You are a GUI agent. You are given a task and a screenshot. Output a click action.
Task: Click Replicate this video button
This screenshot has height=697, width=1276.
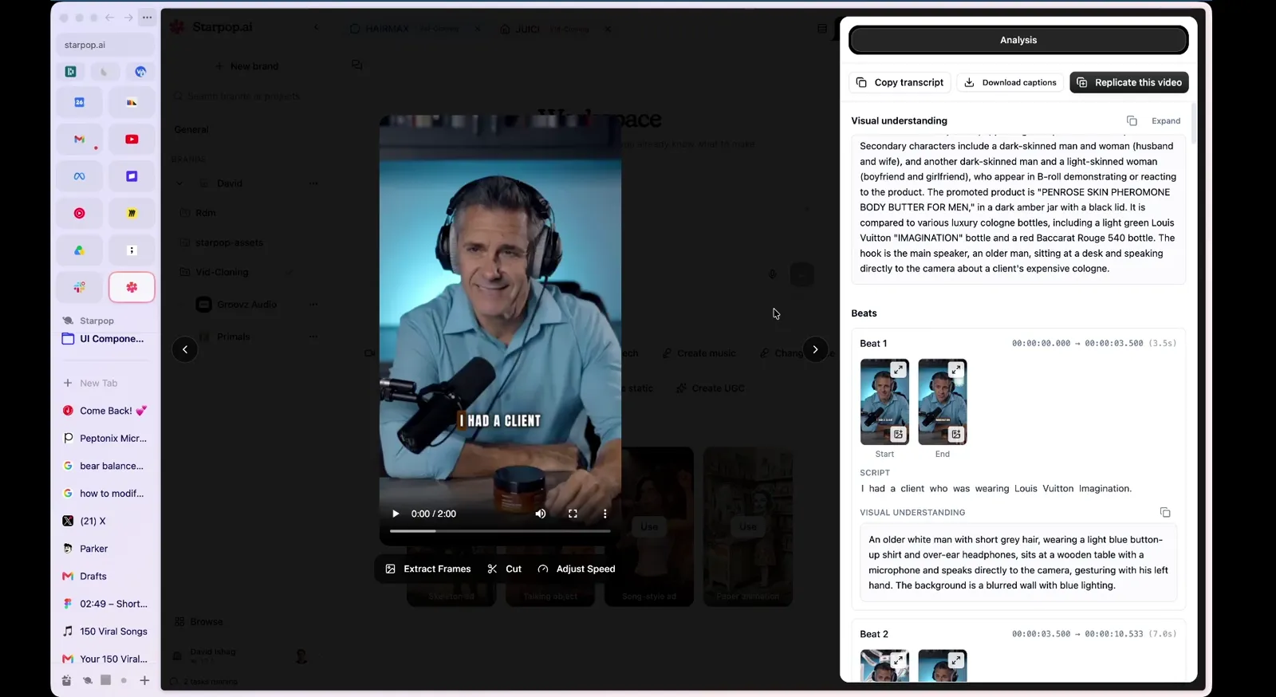[x=1128, y=82]
